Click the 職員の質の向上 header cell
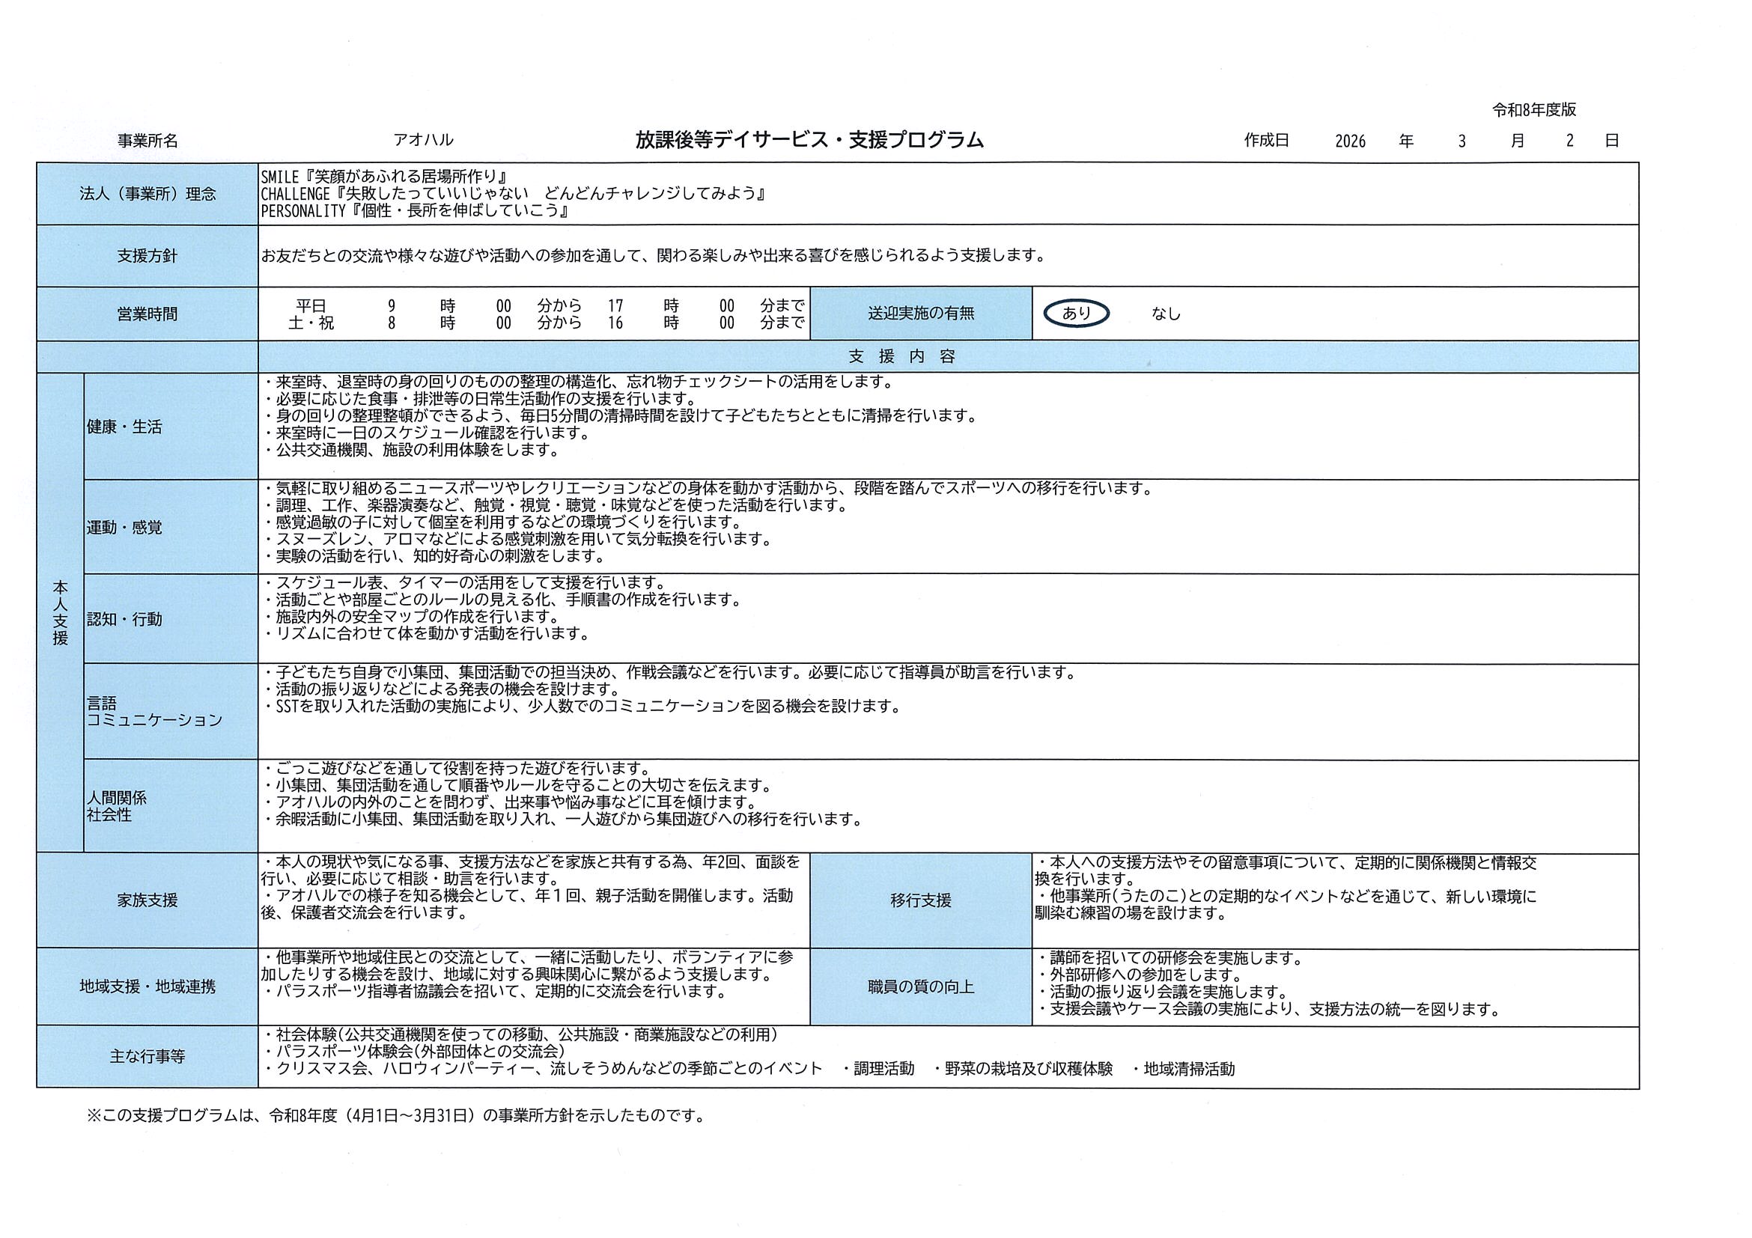 coord(920,987)
